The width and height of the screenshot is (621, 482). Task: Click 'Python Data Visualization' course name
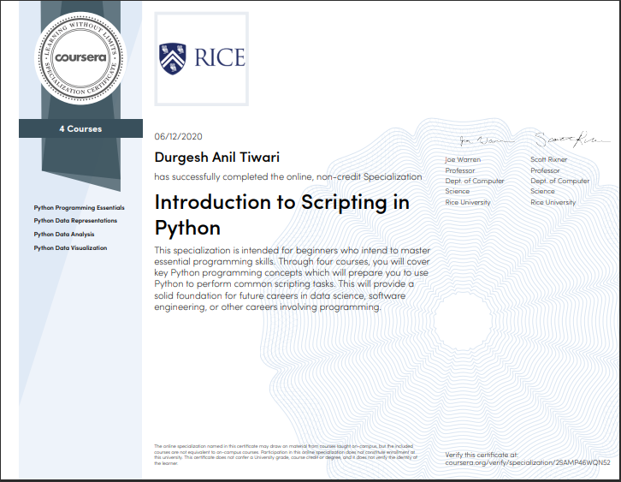(70, 247)
